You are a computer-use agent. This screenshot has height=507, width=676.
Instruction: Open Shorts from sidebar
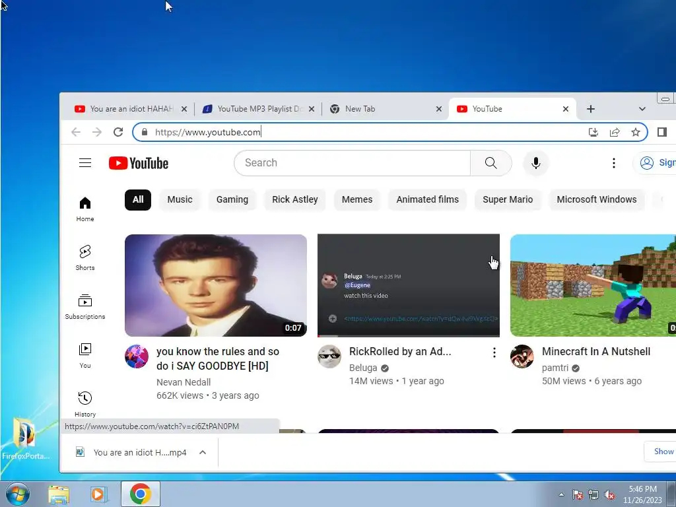tap(85, 258)
